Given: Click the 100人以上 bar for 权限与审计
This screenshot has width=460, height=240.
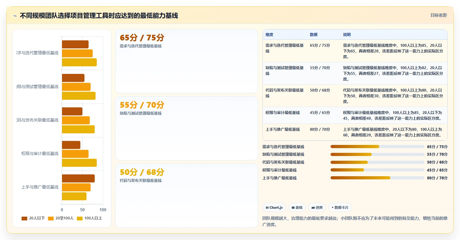Looking at the screenshot, I should coord(79,163).
